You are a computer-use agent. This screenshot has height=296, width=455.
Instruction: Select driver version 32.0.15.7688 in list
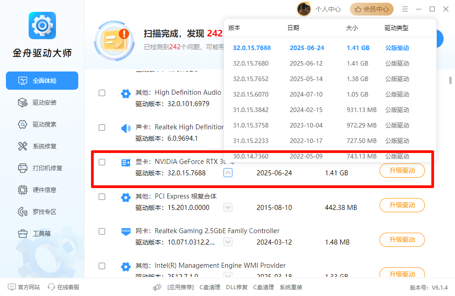click(330, 48)
